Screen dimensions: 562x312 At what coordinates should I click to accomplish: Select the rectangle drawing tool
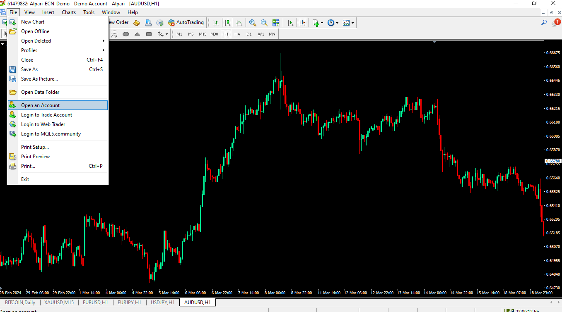pyautogui.click(x=149, y=34)
